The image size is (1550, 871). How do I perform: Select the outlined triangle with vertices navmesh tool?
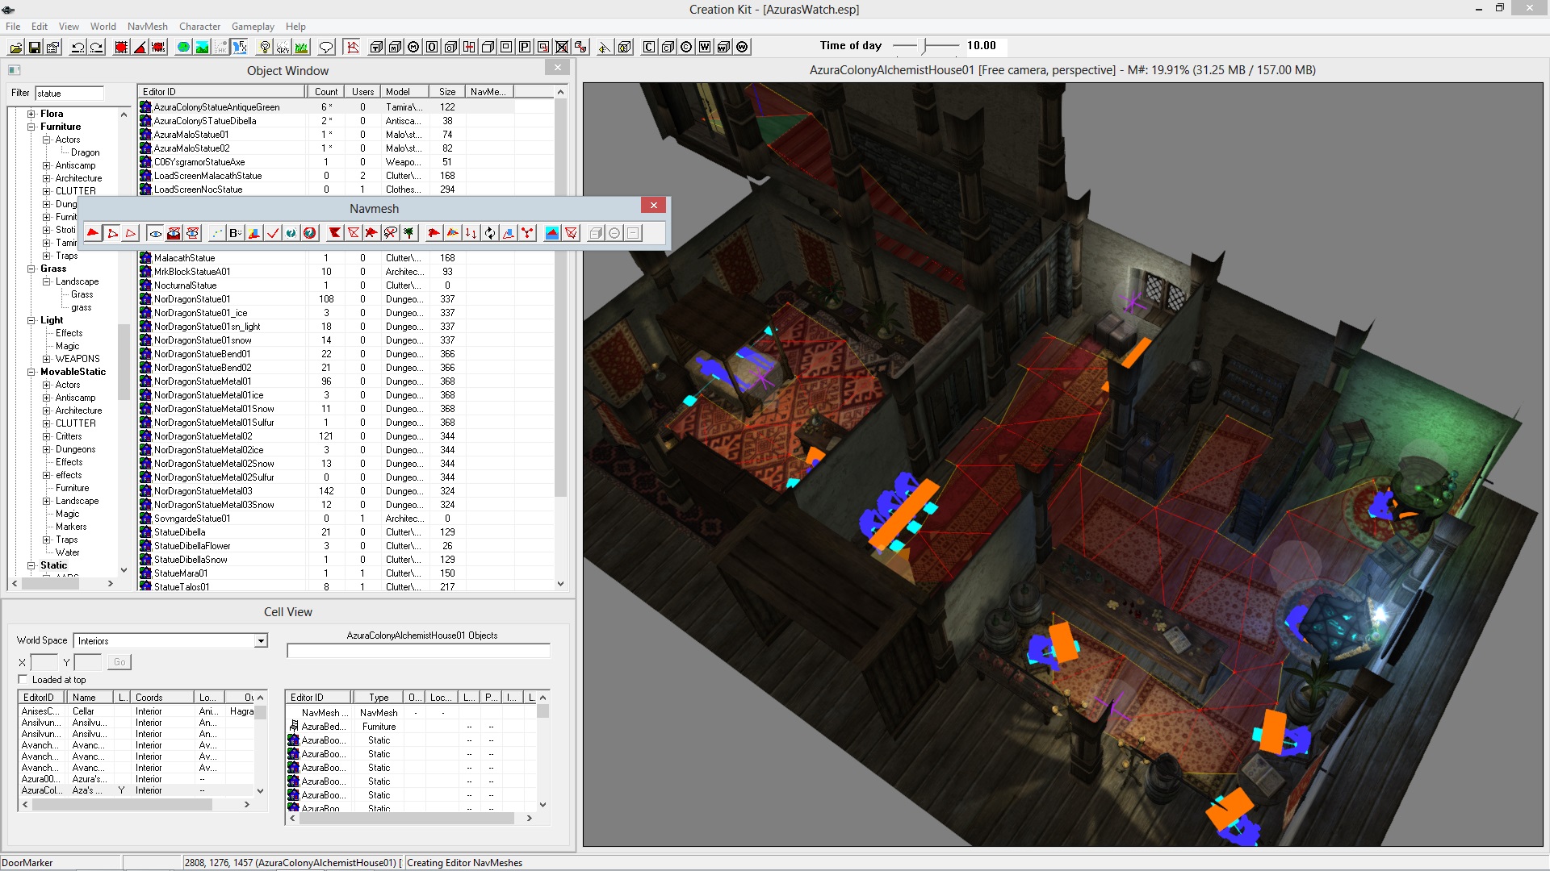tap(112, 233)
